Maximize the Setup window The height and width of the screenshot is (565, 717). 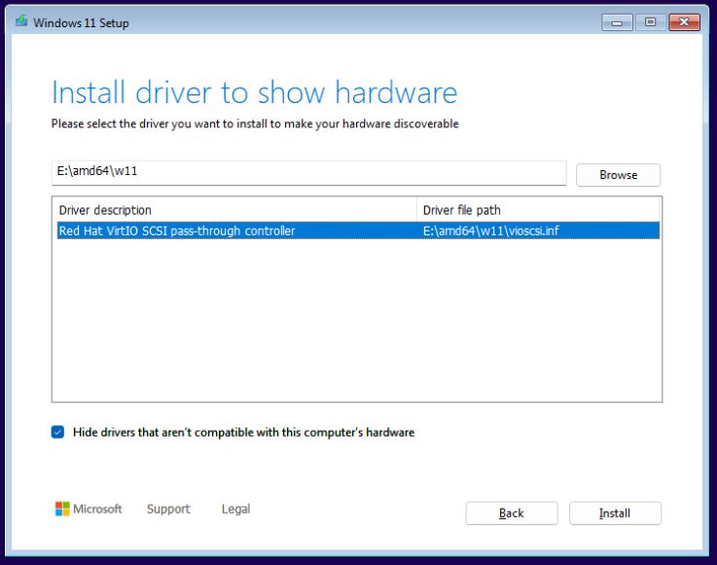tap(649, 23)
